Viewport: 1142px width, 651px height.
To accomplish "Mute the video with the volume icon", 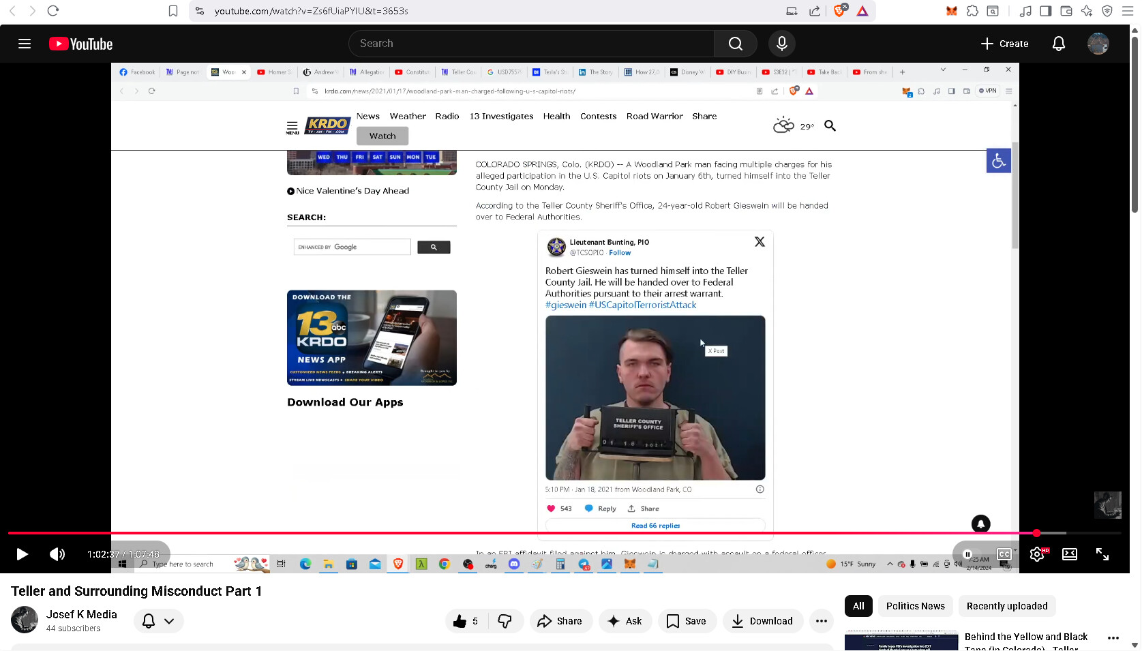I will click(57, 554).
